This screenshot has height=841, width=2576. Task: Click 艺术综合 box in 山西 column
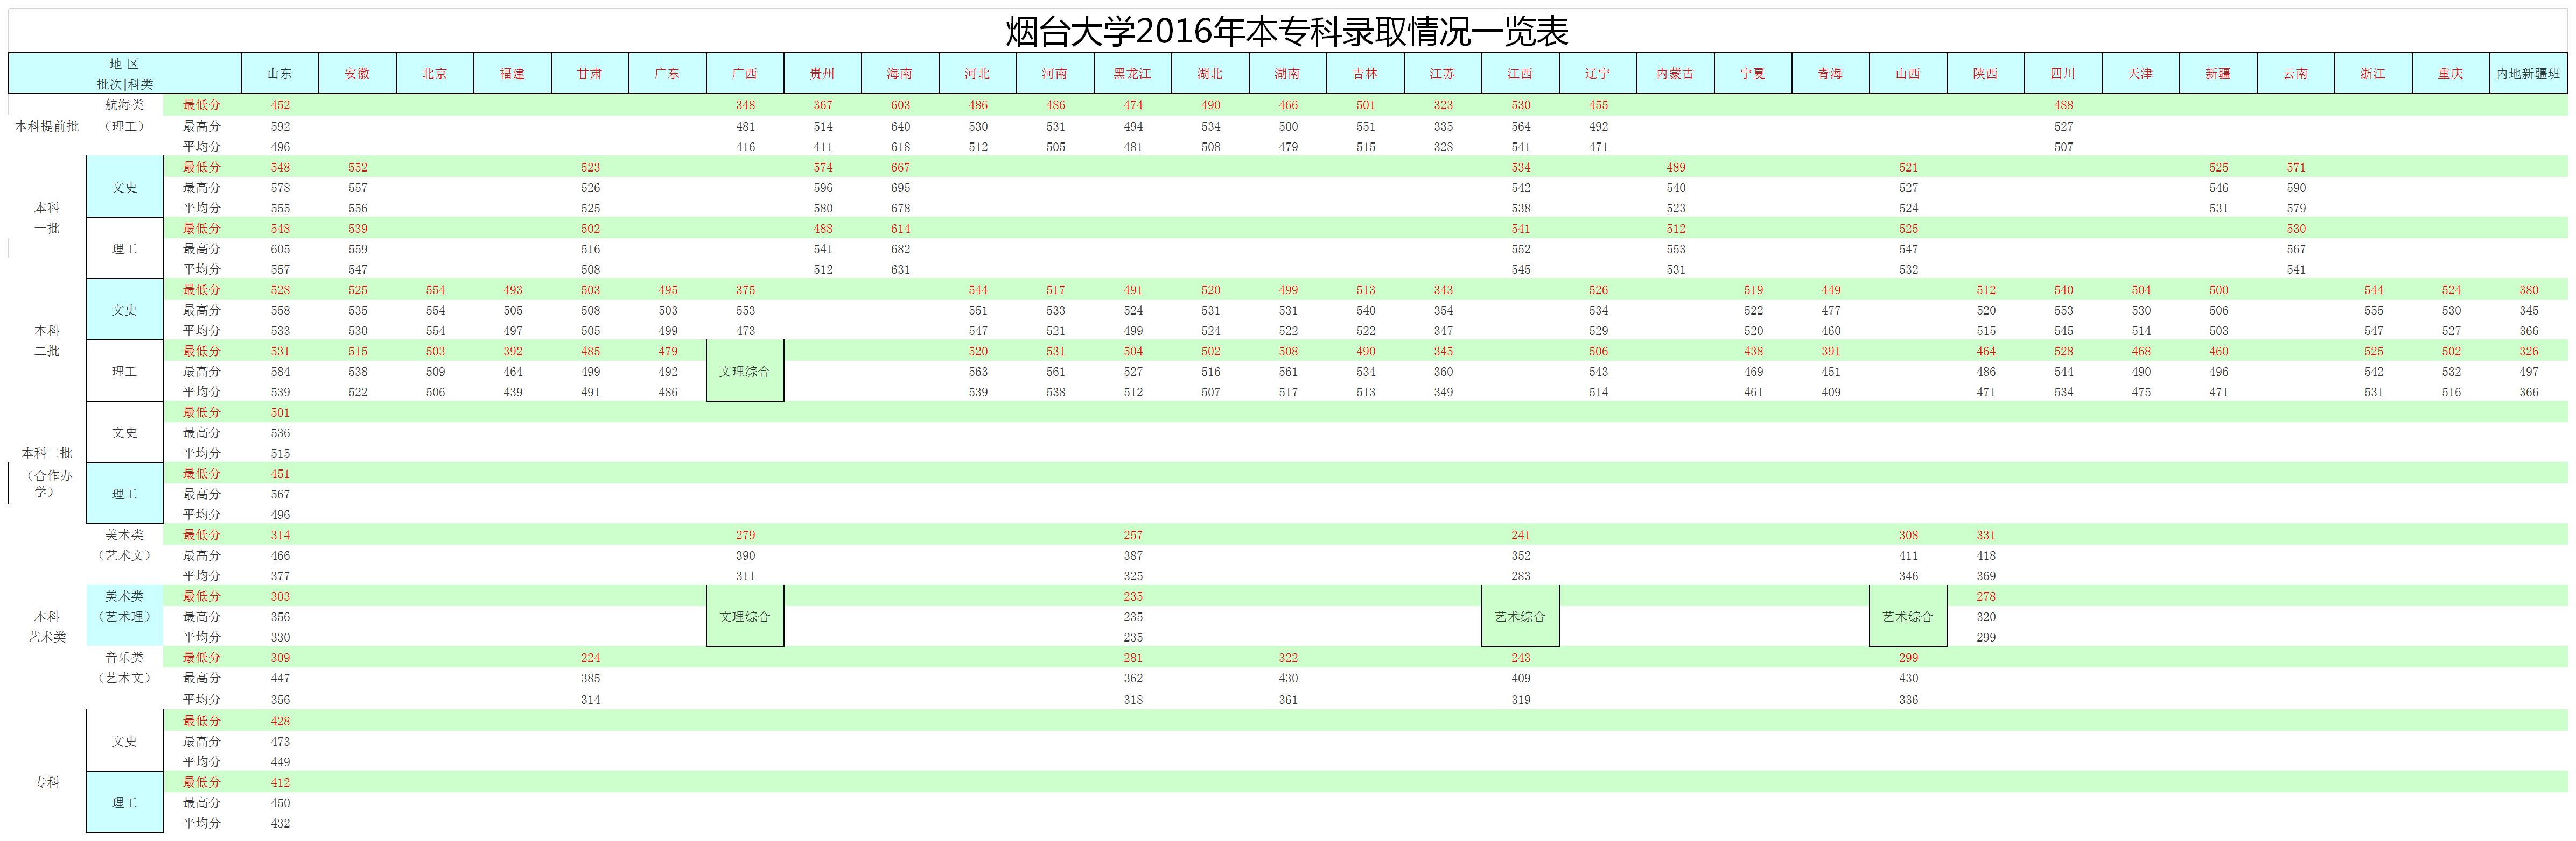[1908, 616]
